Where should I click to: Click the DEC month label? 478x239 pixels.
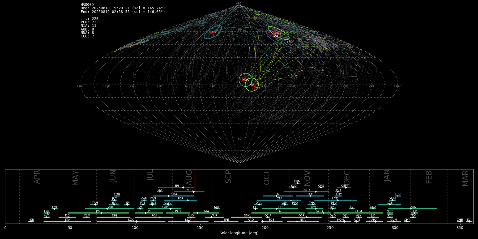(347, 178)
